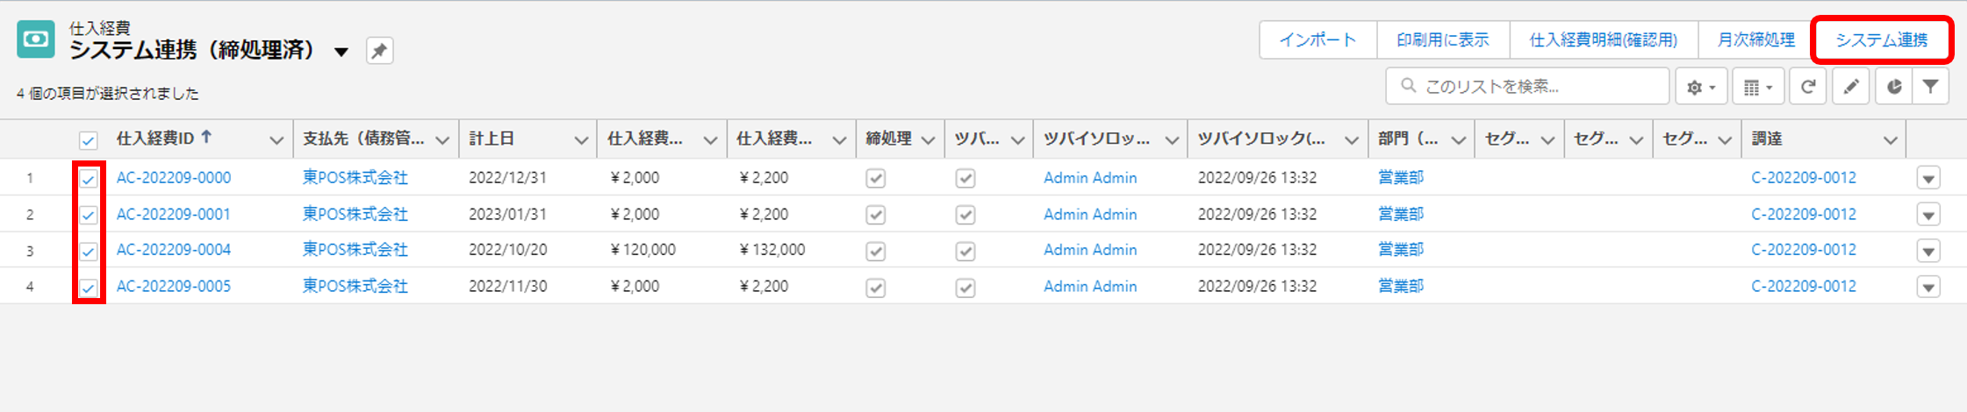Click date cell 2022/11/30

507,287
